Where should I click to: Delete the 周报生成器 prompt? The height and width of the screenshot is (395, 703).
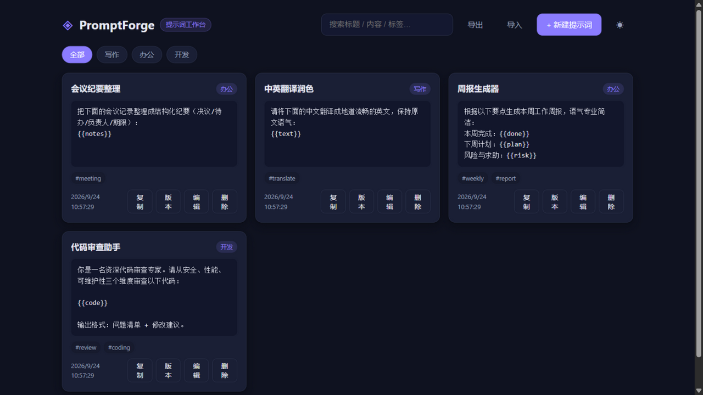click(611, 201)
